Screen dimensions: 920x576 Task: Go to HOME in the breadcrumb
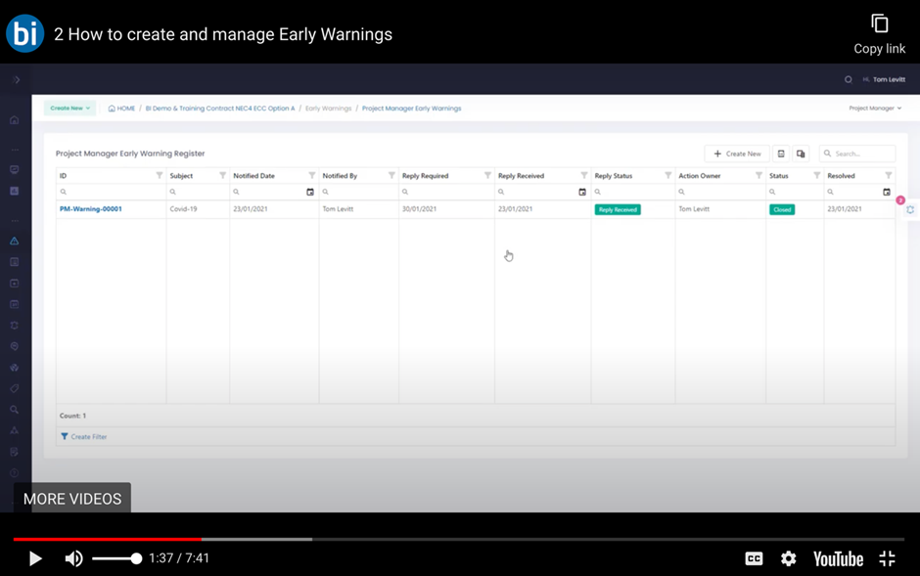pos(121,109)
